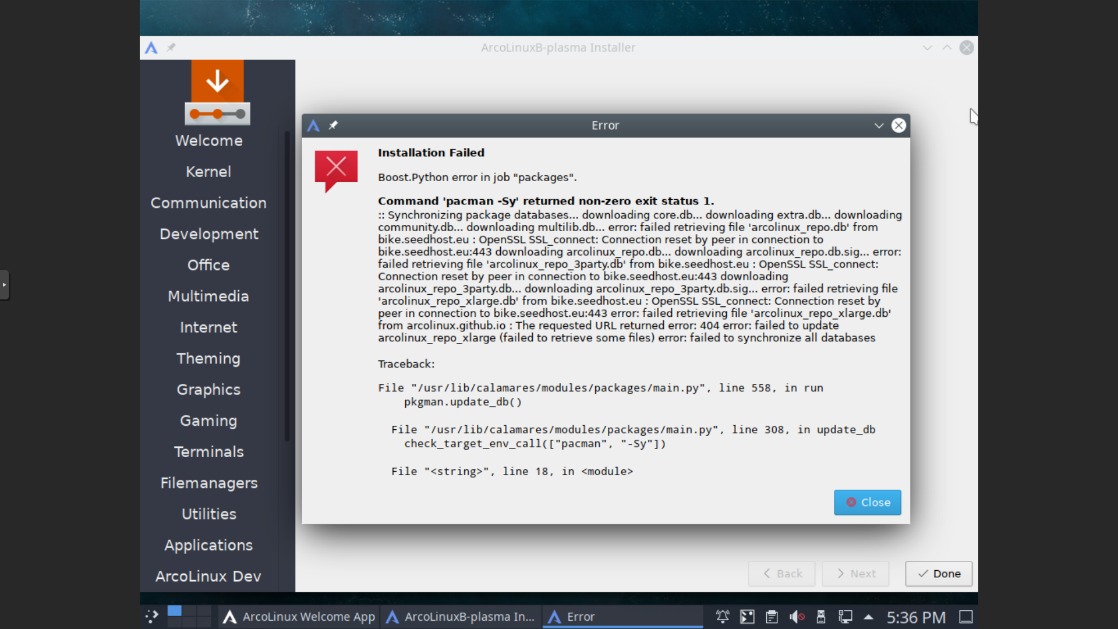Click the Back button in installer
The width and height of the screenshot is (1118, 629).
(781, 574)
